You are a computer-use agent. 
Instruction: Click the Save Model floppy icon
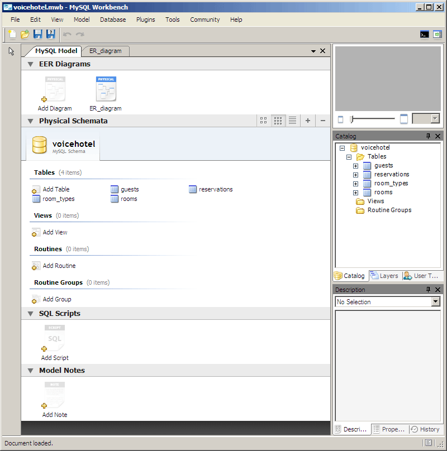coord(38,34)
